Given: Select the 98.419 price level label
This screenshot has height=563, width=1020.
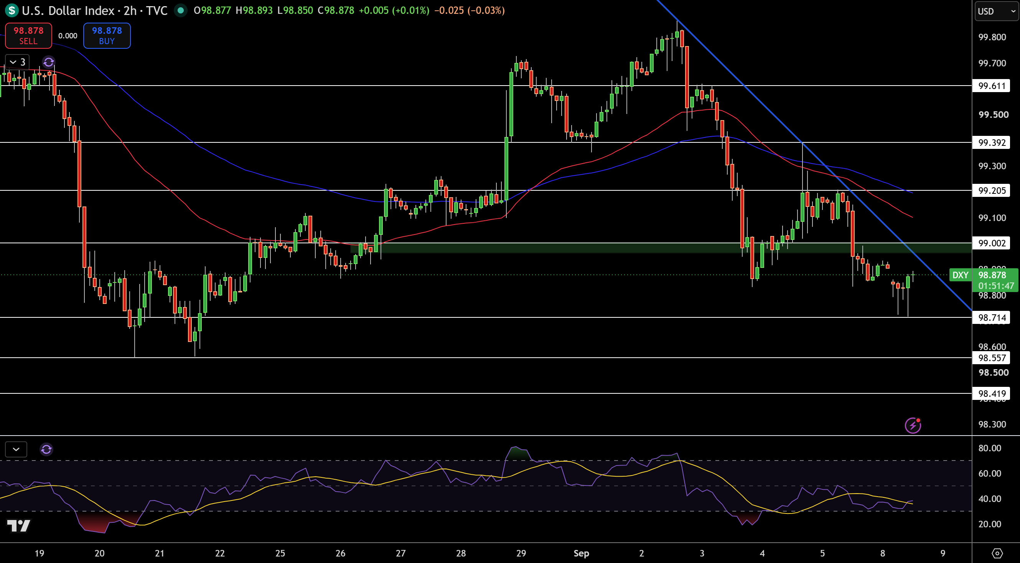Looking at the screenshot, I should tap(991, 393).
